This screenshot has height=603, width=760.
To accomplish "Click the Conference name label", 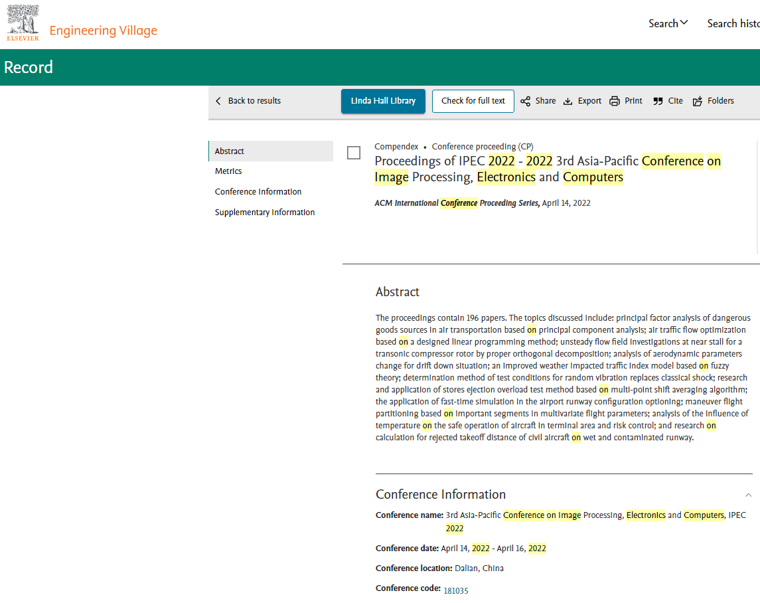I will [410, 515].
